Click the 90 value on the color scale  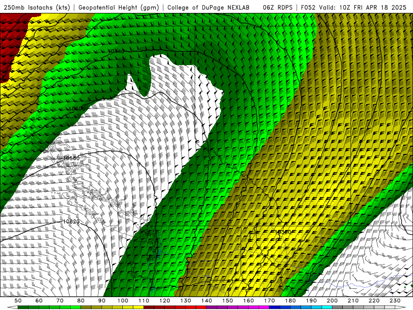point(102,301)
